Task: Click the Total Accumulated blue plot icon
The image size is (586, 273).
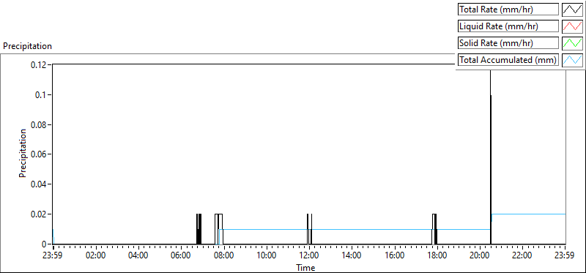Action: pyautogui.click(x=572, y=60)
